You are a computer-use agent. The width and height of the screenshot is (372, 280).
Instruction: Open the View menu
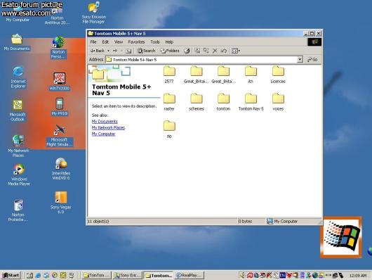coord(119,42)
